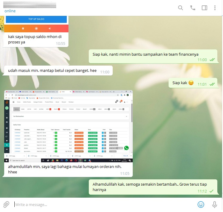The height and width of the screenshot is (212, 223).
Task: Focus the Write a message field
Action: (105, 205)
